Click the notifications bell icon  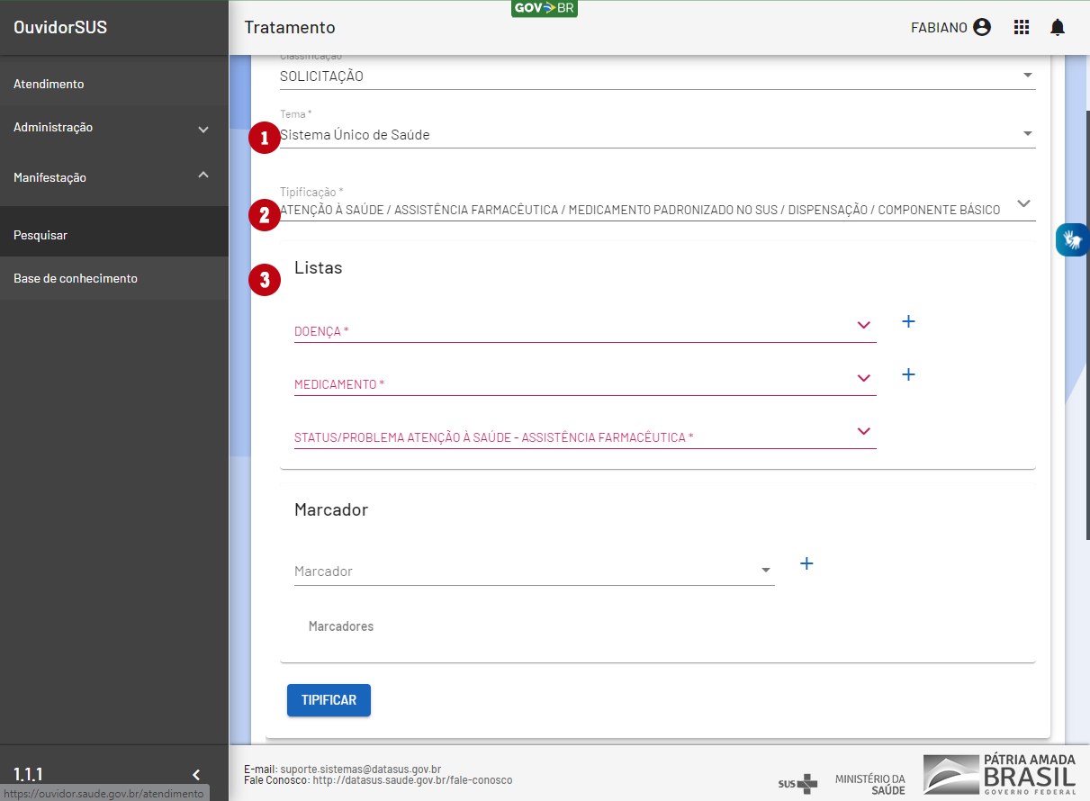coord(1057,27)
